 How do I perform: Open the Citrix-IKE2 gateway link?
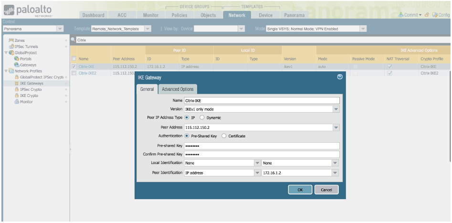pos(87,73)
